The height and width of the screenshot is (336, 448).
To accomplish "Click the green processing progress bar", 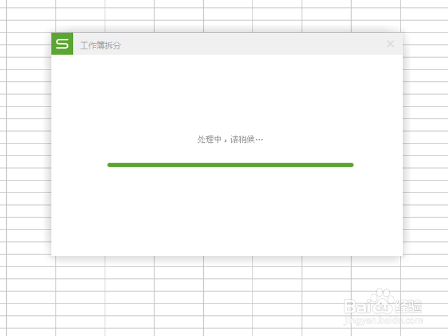I will pyautogui.click(x=230, y=165).
